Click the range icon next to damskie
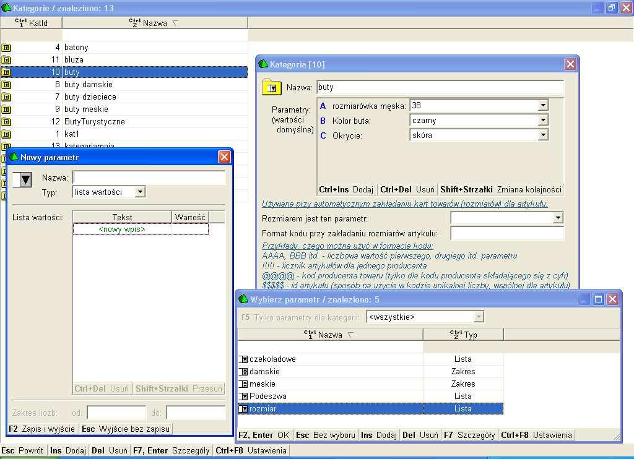Viewport: 634px width, 459px height. [x=243, y=372]
